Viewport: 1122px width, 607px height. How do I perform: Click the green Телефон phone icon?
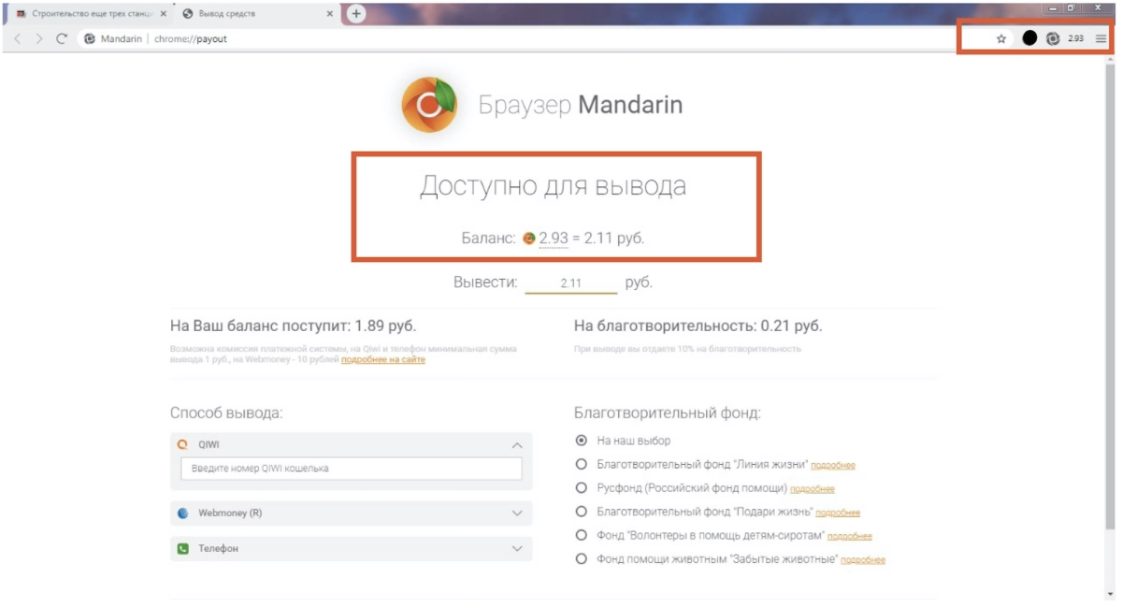(183, 549)
